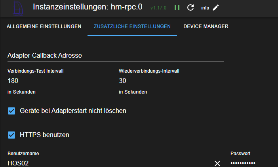Click the Benutzername text field
The height and width of the screenshot is (167, 278).
107,163
